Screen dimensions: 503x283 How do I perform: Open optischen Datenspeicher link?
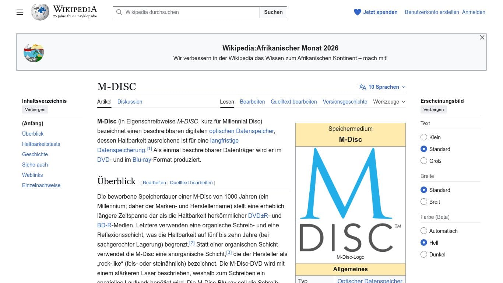[x=242, y=131]
